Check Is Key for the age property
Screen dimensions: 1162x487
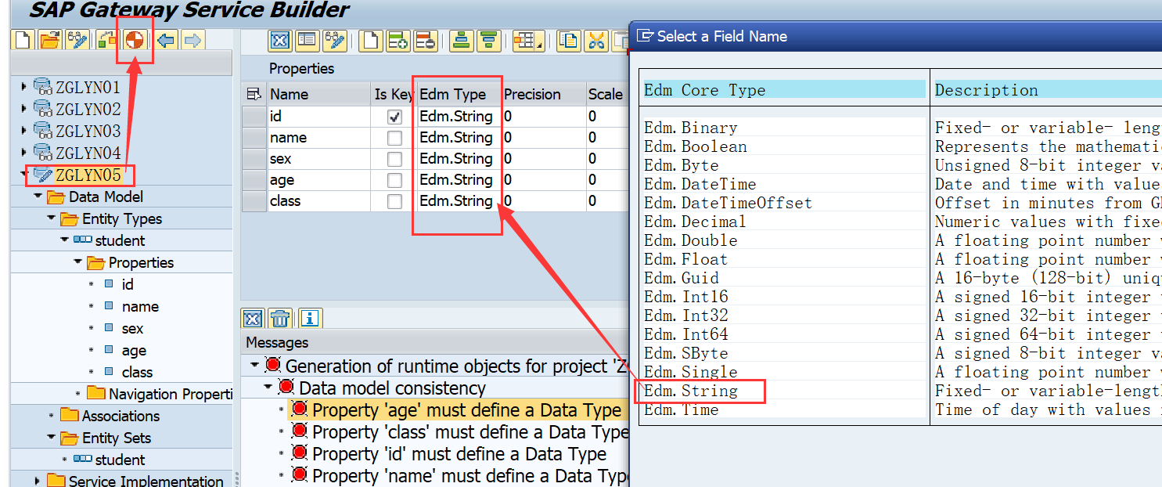point(395,180)
